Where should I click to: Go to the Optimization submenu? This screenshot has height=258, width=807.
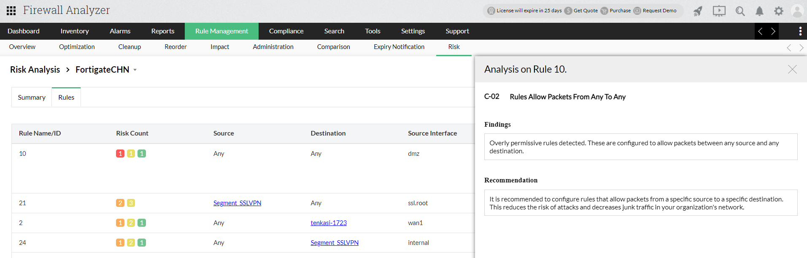[77, 47]
